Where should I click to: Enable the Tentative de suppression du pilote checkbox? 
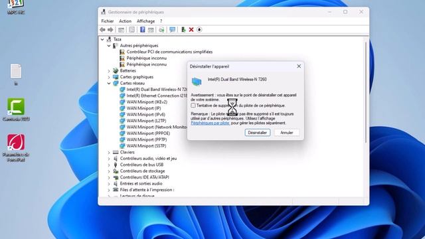click(193, 105)
